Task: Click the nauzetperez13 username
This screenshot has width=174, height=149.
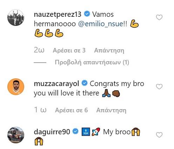Action: click(58, 15)
